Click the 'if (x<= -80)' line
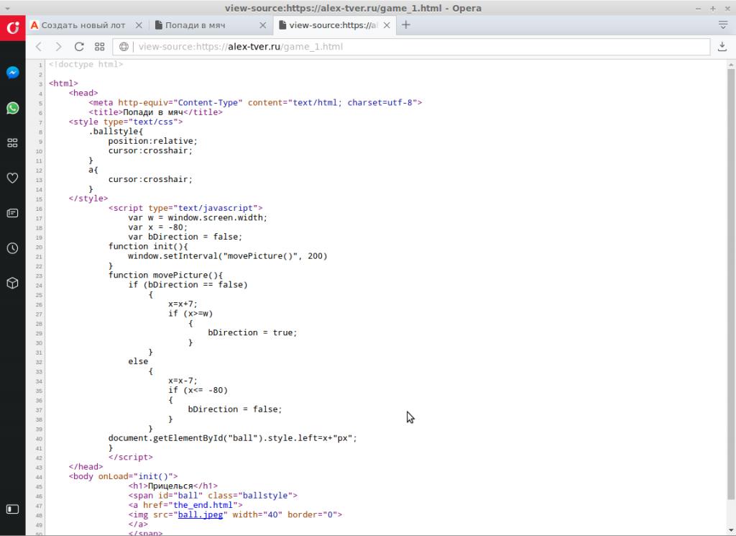The image size is (736, 536). (x=198, y=390)
